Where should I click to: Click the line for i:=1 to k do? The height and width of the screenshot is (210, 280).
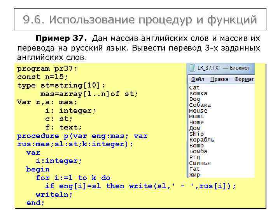(73, 178)
